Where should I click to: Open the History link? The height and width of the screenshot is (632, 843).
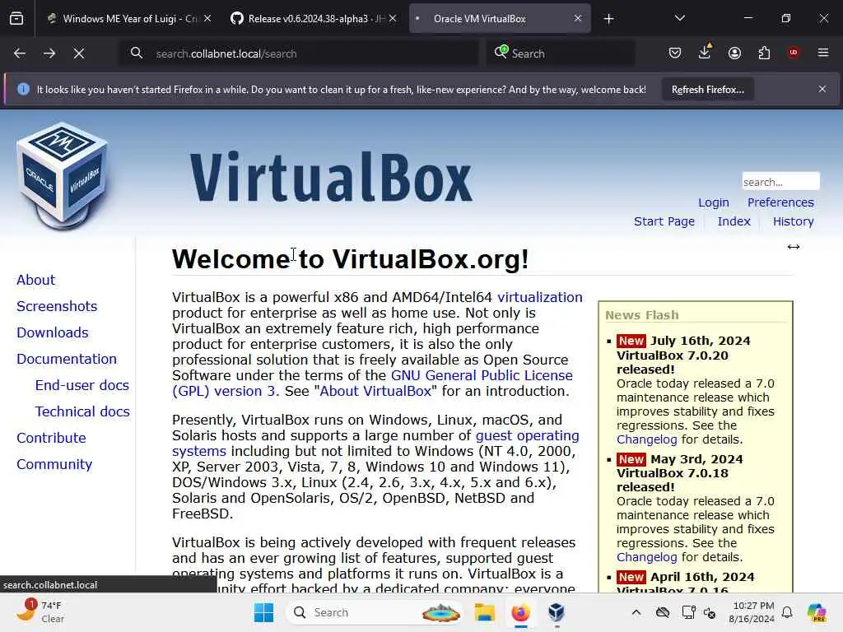[793, 221]
